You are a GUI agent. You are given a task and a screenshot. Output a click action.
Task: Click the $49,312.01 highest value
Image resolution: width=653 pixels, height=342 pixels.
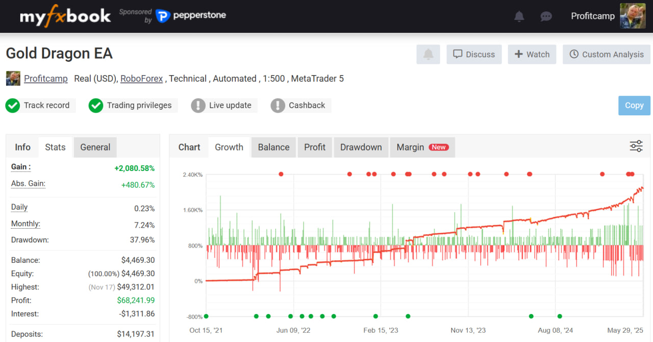coord(136,287)
